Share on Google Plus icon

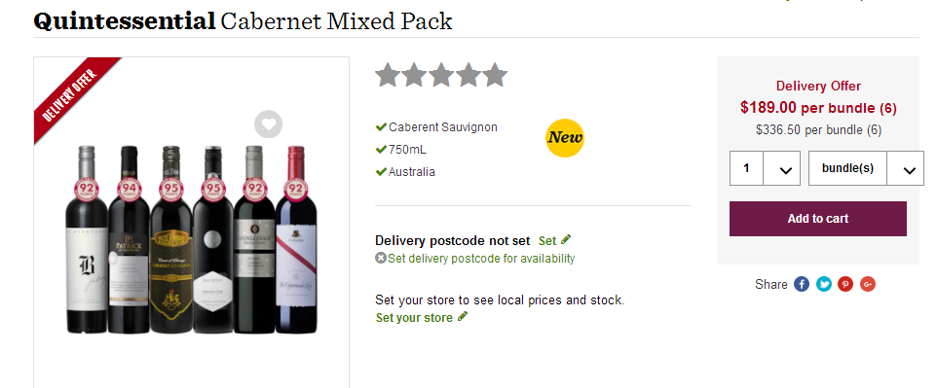868,284
